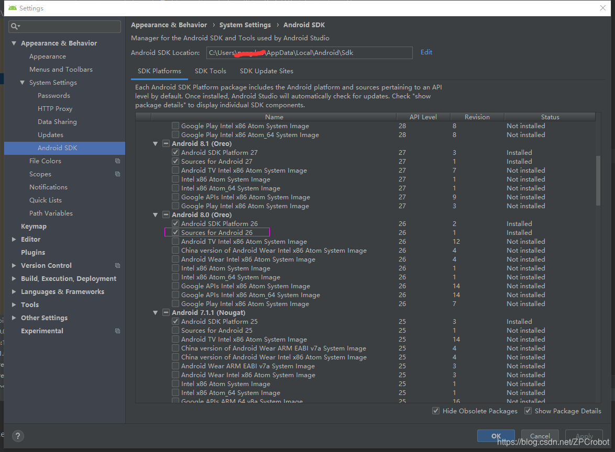615x452 pixels.
Task: Uncheck Android SDK Platform 25
Action: (x=175, y=321)
